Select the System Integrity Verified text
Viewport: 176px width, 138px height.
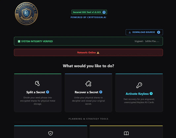coord(37,41)
